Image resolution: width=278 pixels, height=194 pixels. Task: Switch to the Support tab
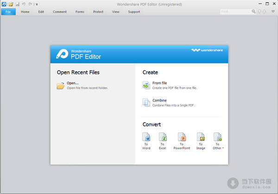134,12
